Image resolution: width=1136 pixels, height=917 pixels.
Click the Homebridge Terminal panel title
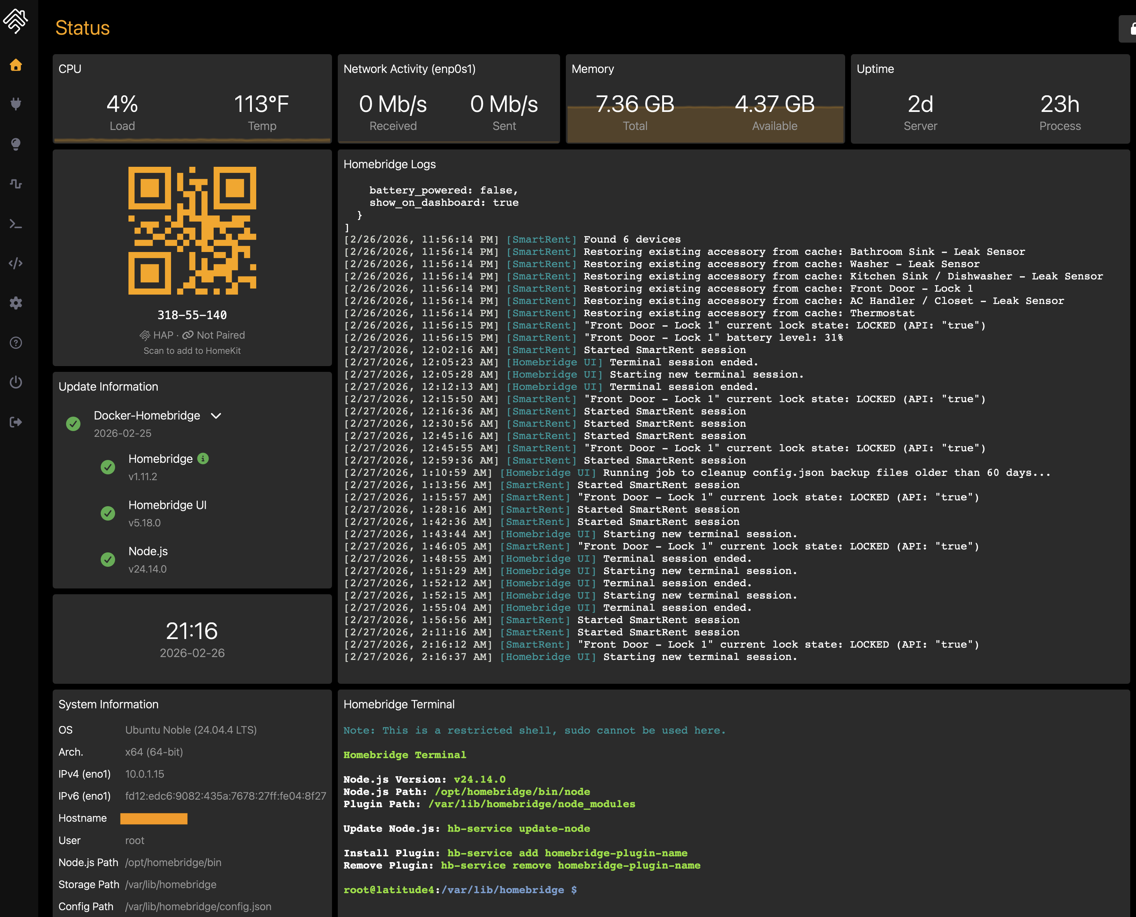coord(399,704)
